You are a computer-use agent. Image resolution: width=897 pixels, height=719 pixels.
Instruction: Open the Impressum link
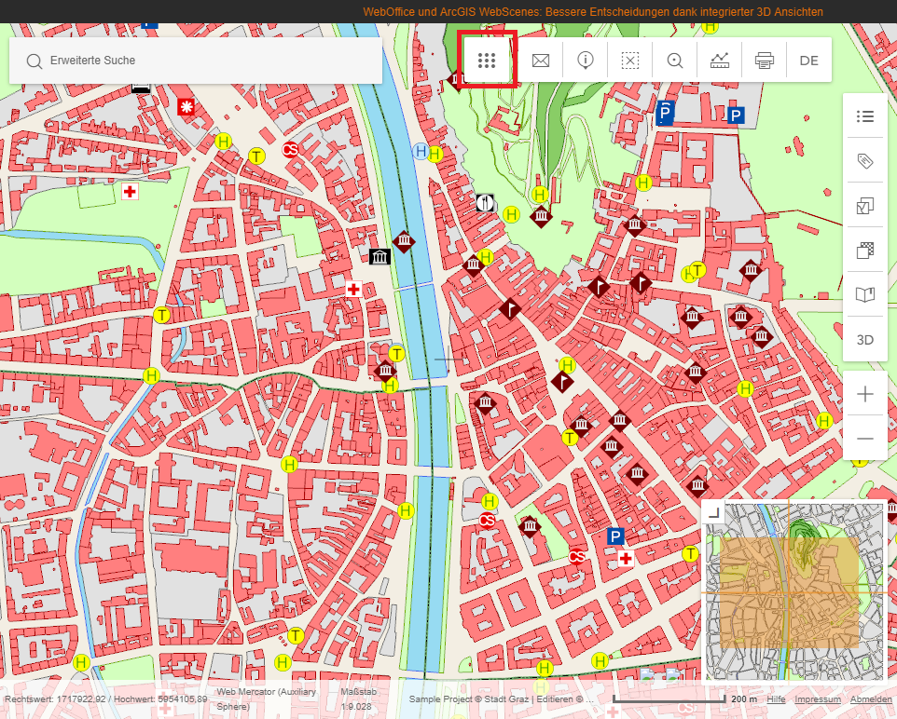click(x=818, y=700)
